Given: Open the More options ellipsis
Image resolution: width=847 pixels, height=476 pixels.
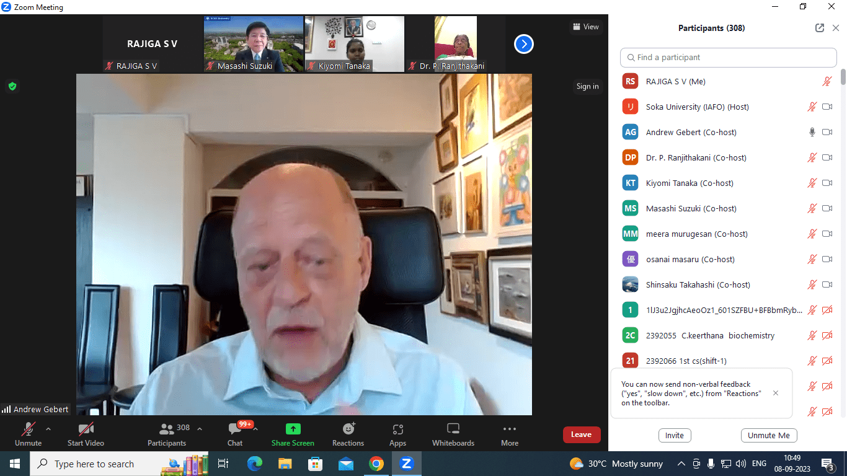Looking at the screenshot, I should (x=509, y=429).
